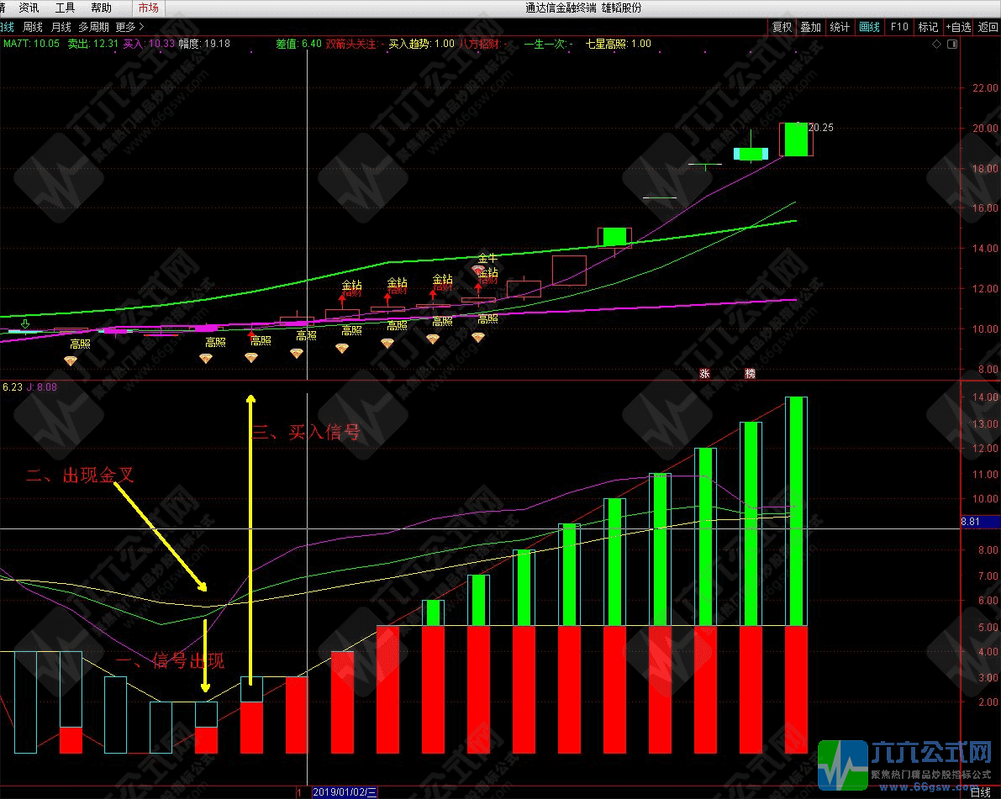Image resolution: width=1001 pixels, height=799 pixels.
Task: Click the diamond icon above price axis
Action: pos(936,44)
